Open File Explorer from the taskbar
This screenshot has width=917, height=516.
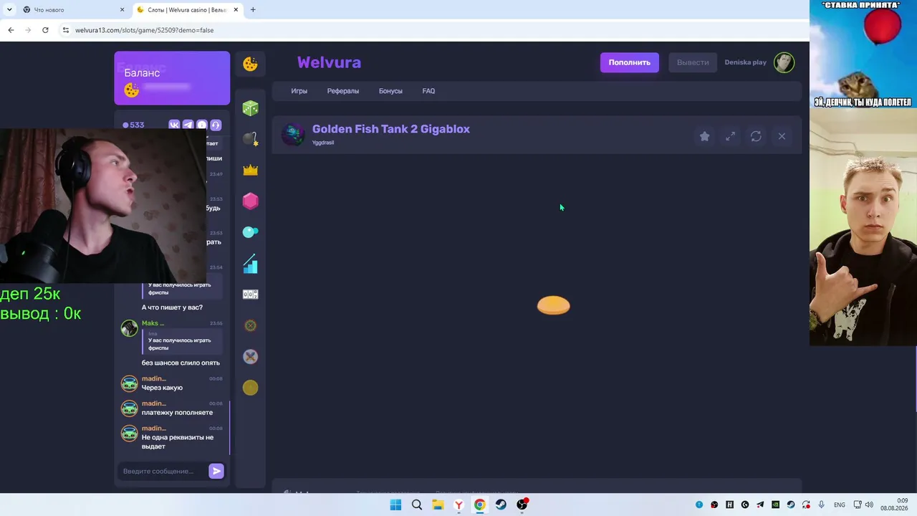point(438,505)
